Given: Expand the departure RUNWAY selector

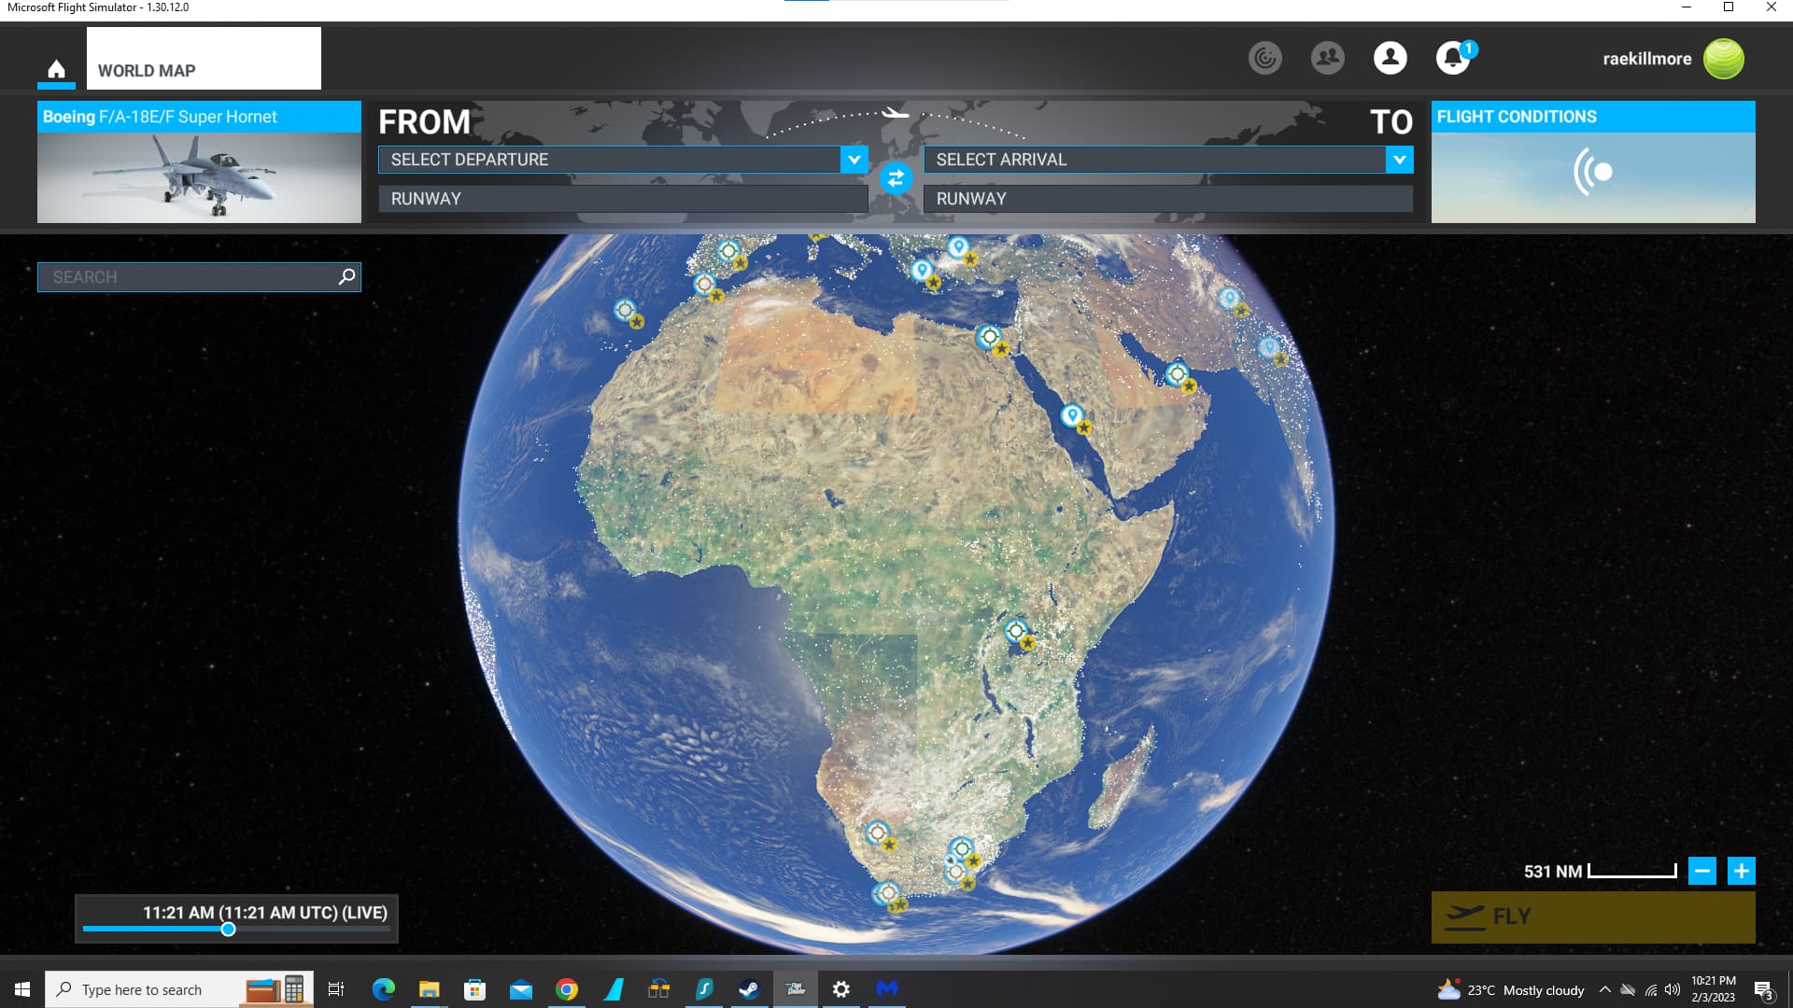Looking at the screenshot, I should pos(621,198).
